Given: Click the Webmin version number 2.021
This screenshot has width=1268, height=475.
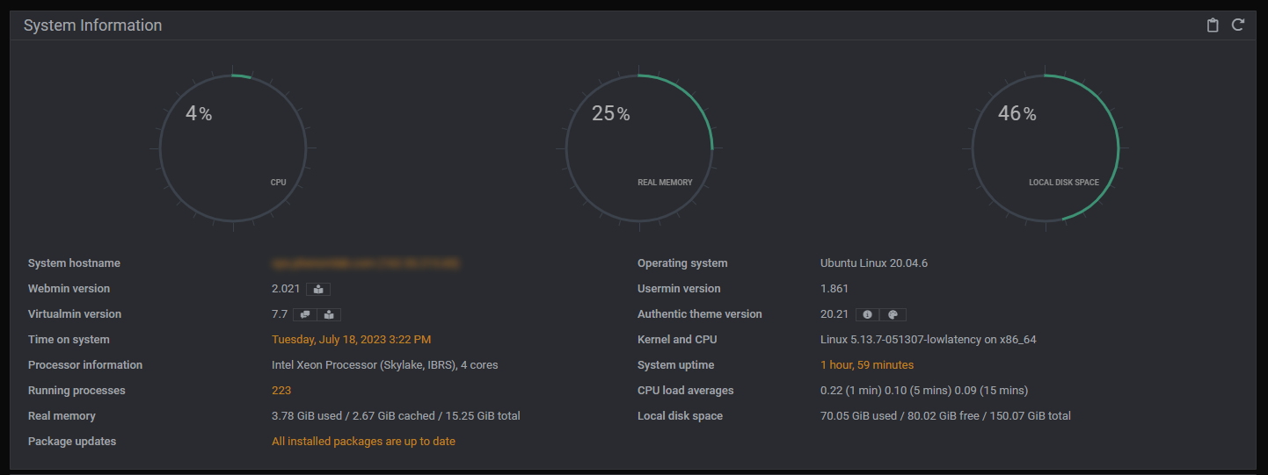Looking at the screenshot, I should [x=286, y=289].
